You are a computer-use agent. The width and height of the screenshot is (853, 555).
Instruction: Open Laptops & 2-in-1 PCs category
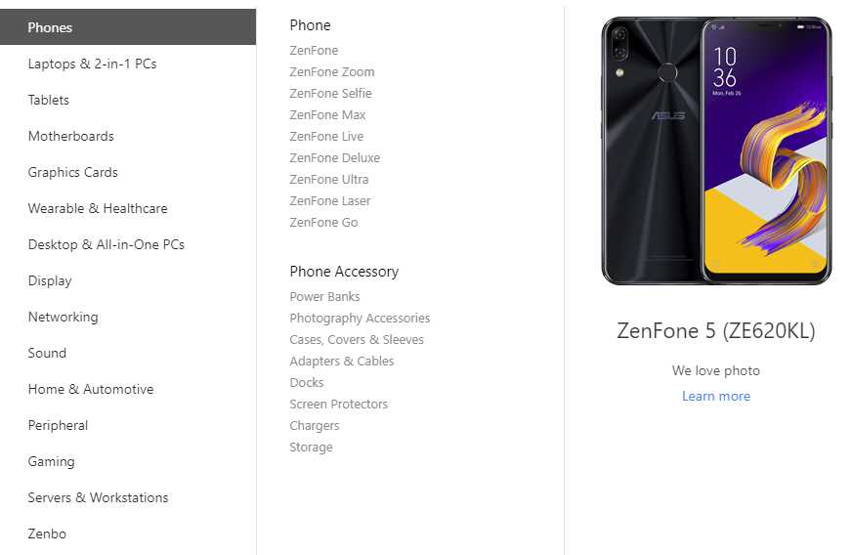(92, 64)
